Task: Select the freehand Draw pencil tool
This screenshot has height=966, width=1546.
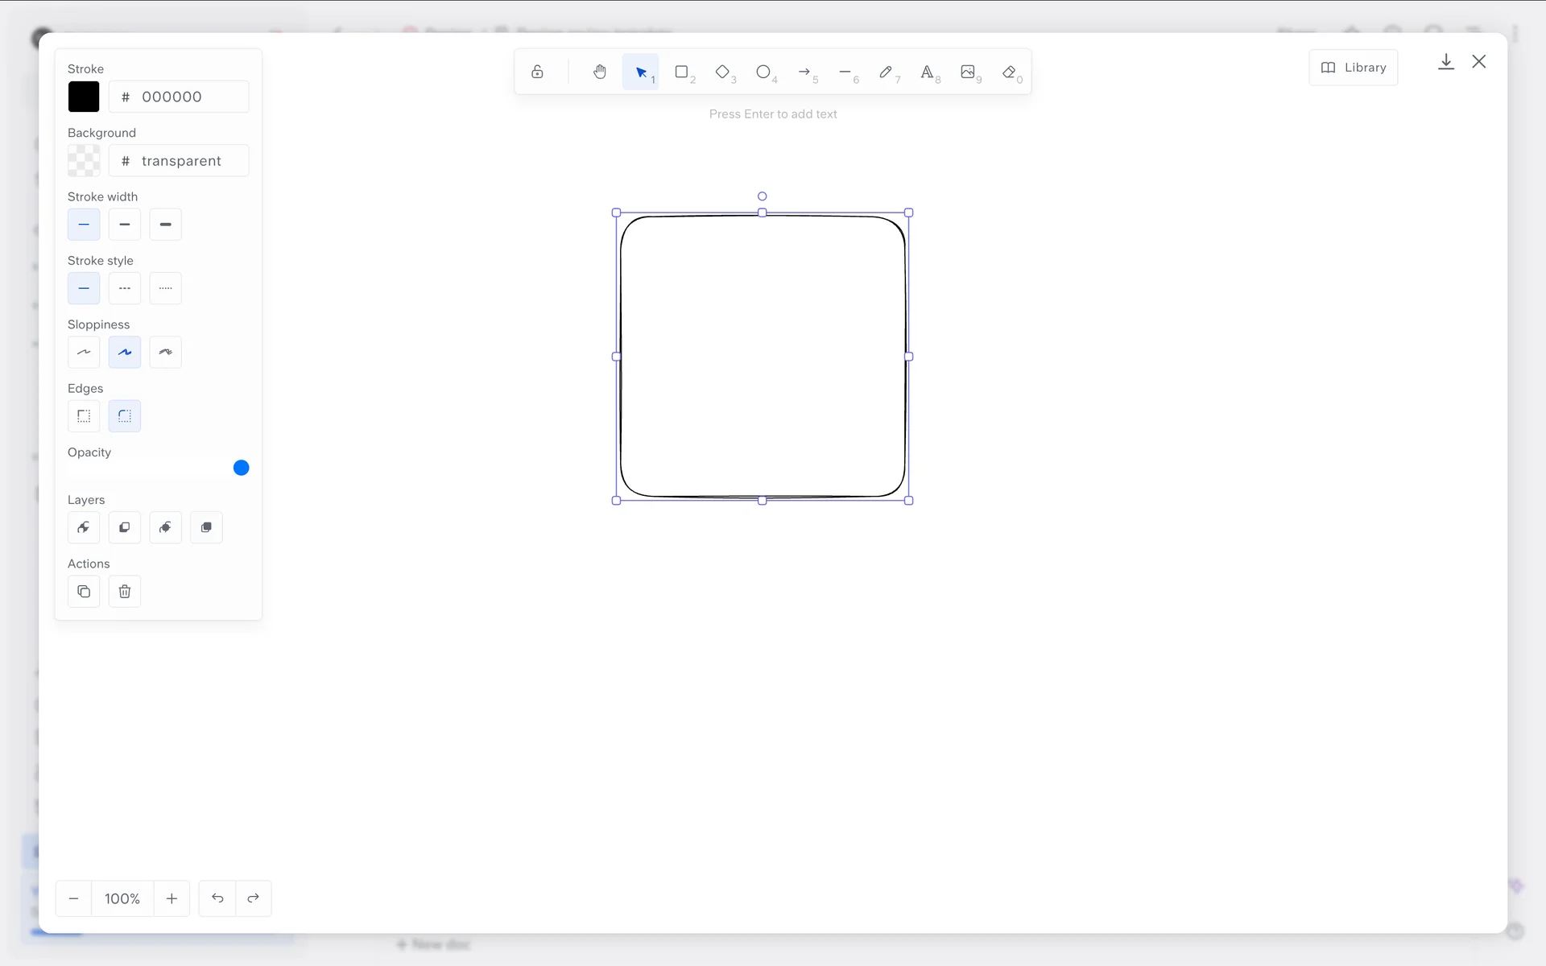Action: pos(886,72)
